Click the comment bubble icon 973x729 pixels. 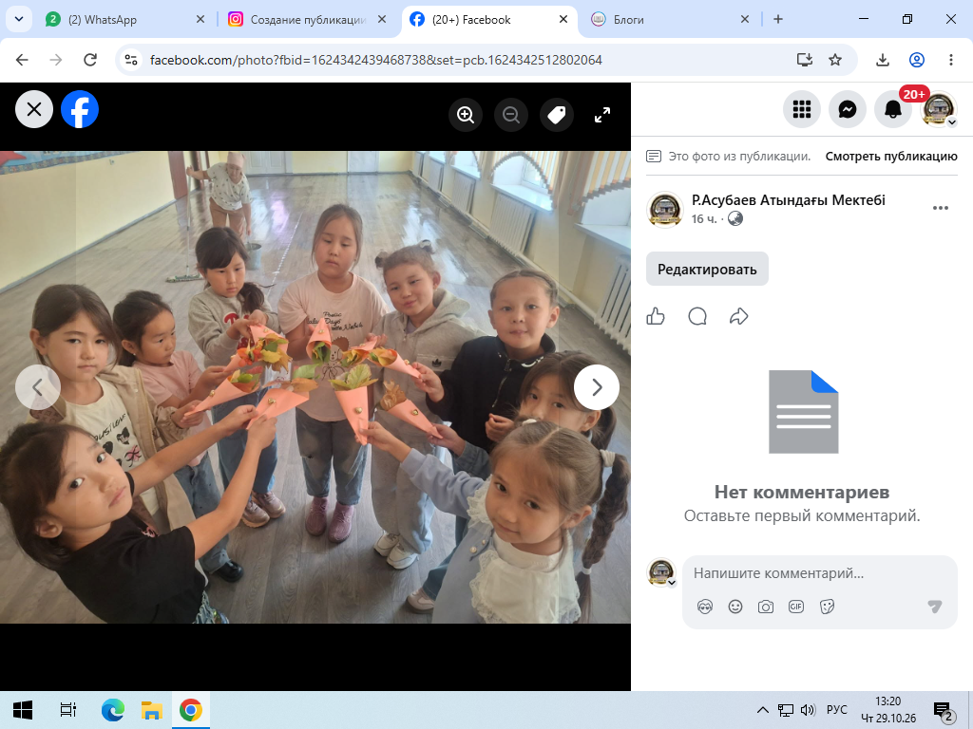click(697, 317)
